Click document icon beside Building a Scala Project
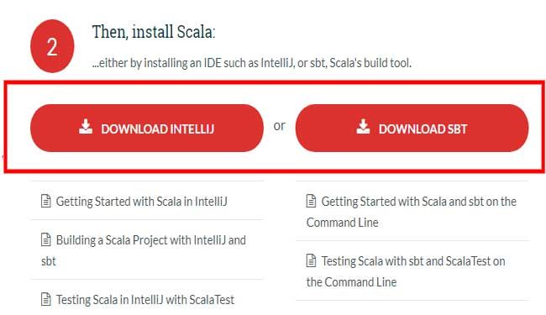The image size is (546, 315). [46, 239]
